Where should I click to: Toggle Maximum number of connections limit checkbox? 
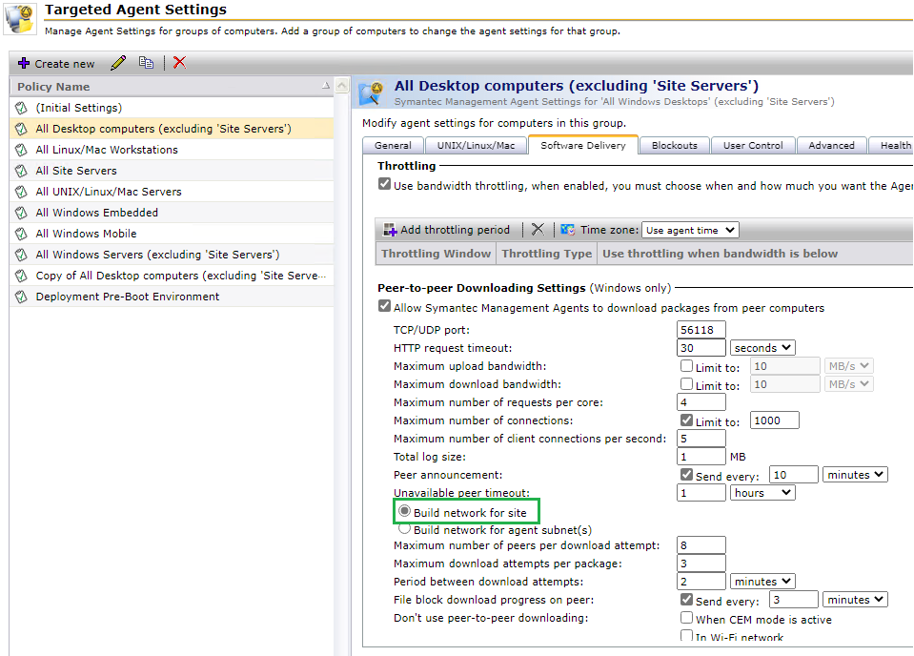point(686,420)
